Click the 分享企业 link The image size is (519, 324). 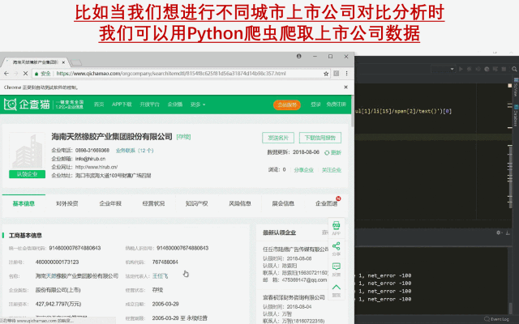click(303, 169)
